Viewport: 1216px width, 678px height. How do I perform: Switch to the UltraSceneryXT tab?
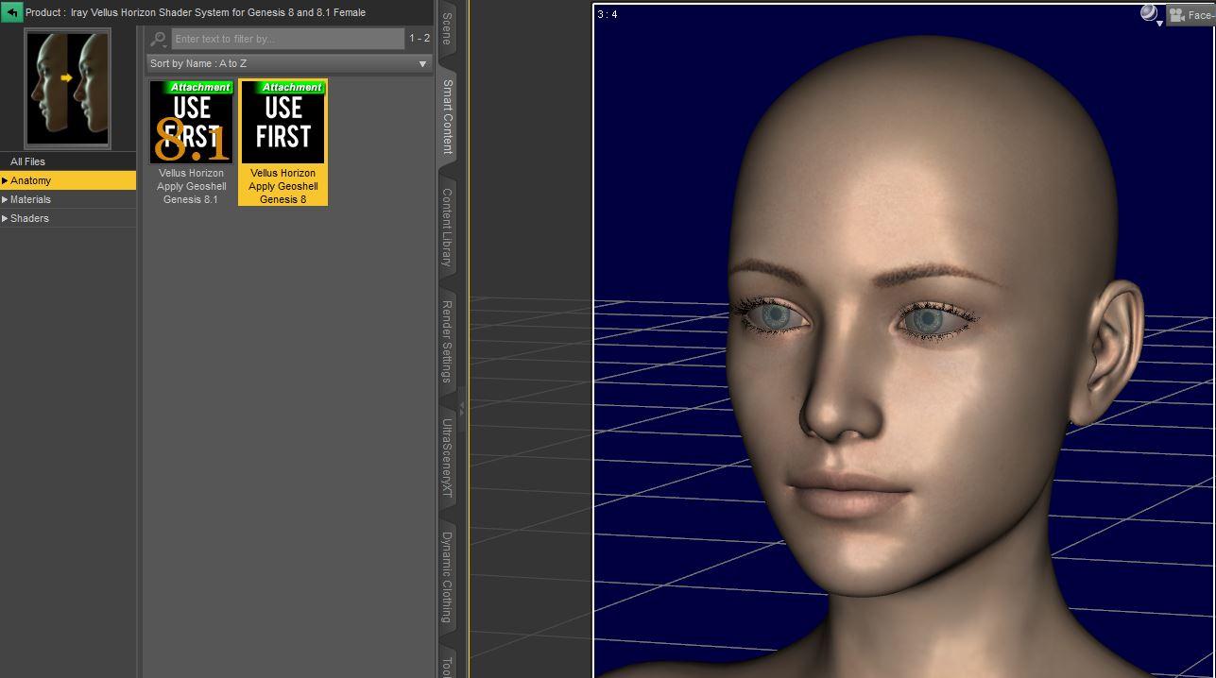(x=447, y=458)
